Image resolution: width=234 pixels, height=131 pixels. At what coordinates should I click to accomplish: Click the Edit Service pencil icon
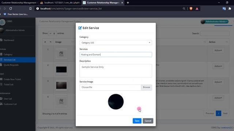pos(80,28)
